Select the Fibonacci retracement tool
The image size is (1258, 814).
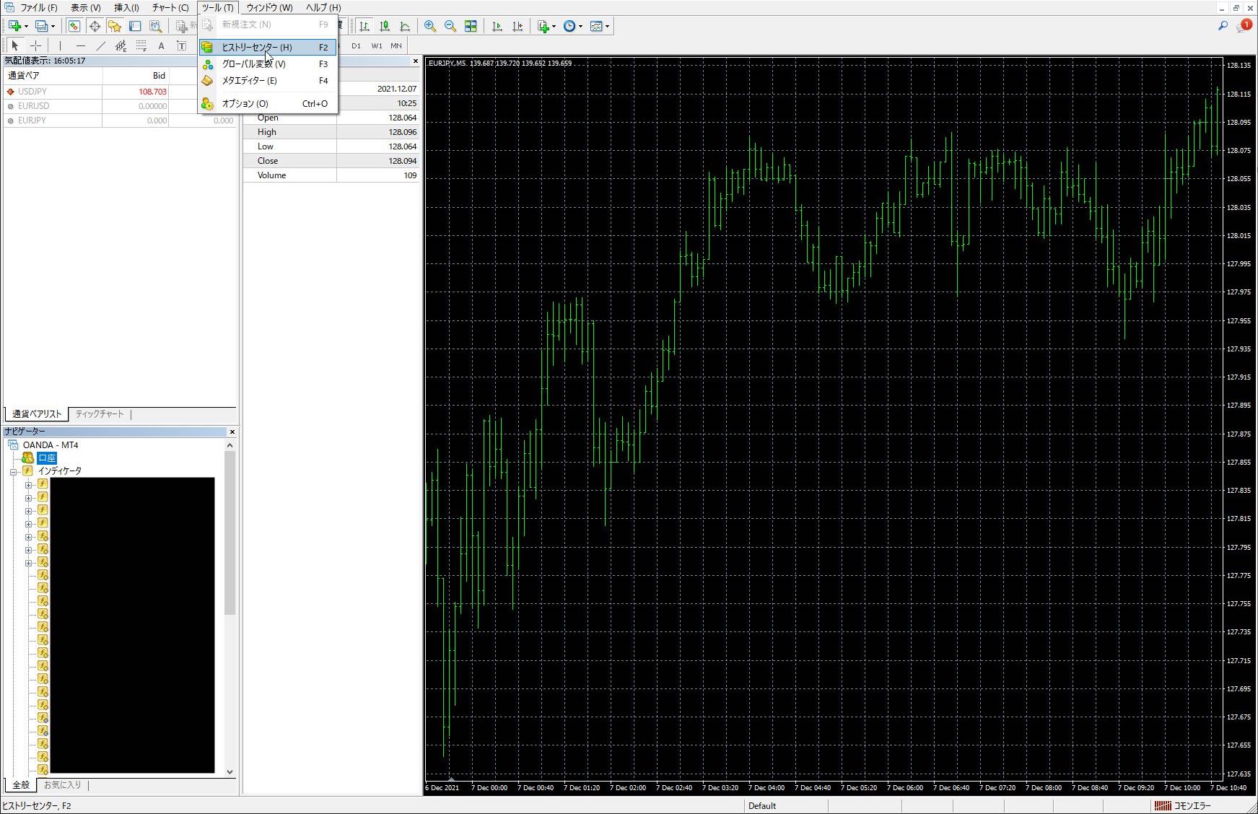point(141,45)
